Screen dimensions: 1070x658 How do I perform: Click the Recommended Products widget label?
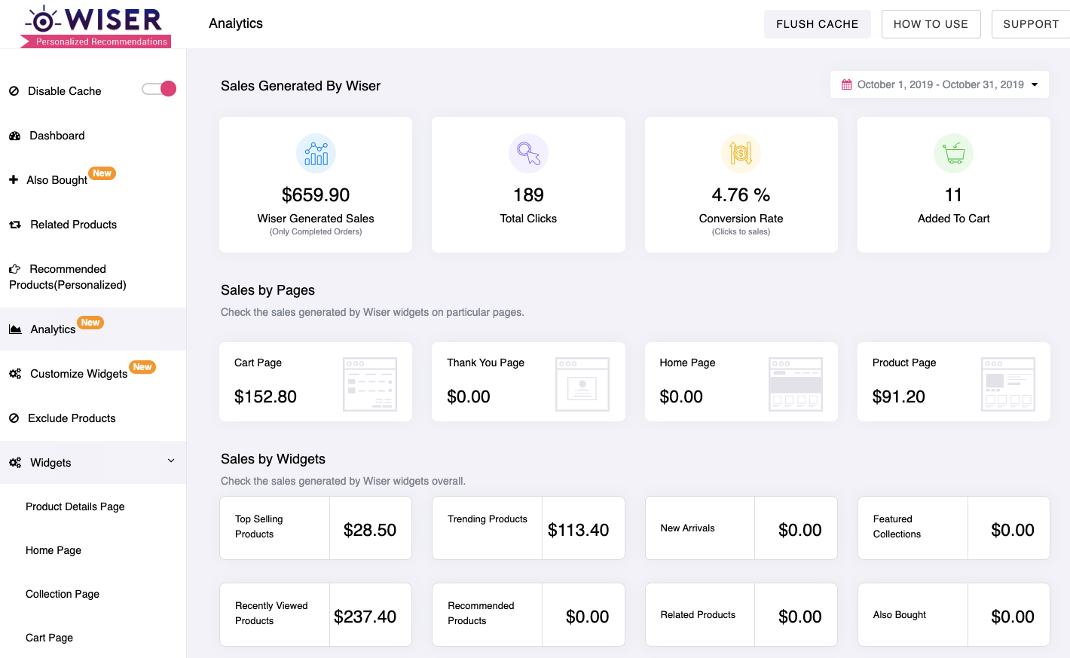coord(481,614)
